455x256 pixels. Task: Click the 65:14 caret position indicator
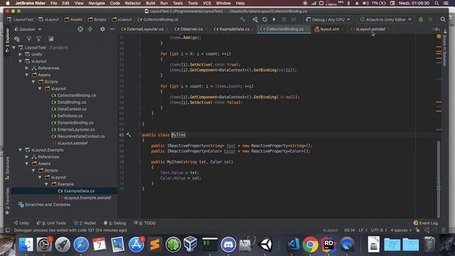pyautogui.click(x=349, y=230)
